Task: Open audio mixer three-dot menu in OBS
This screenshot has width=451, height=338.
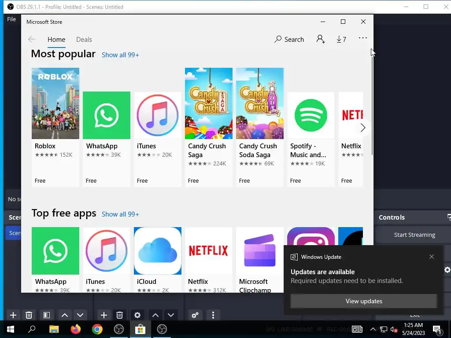Action: tap(213, 315)
